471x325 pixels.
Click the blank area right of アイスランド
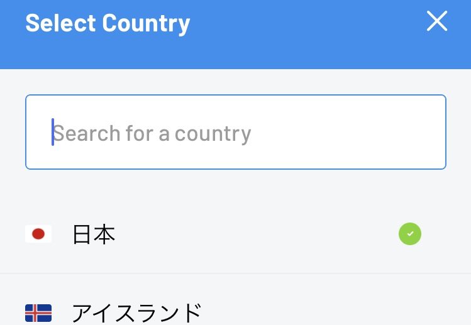330,312
